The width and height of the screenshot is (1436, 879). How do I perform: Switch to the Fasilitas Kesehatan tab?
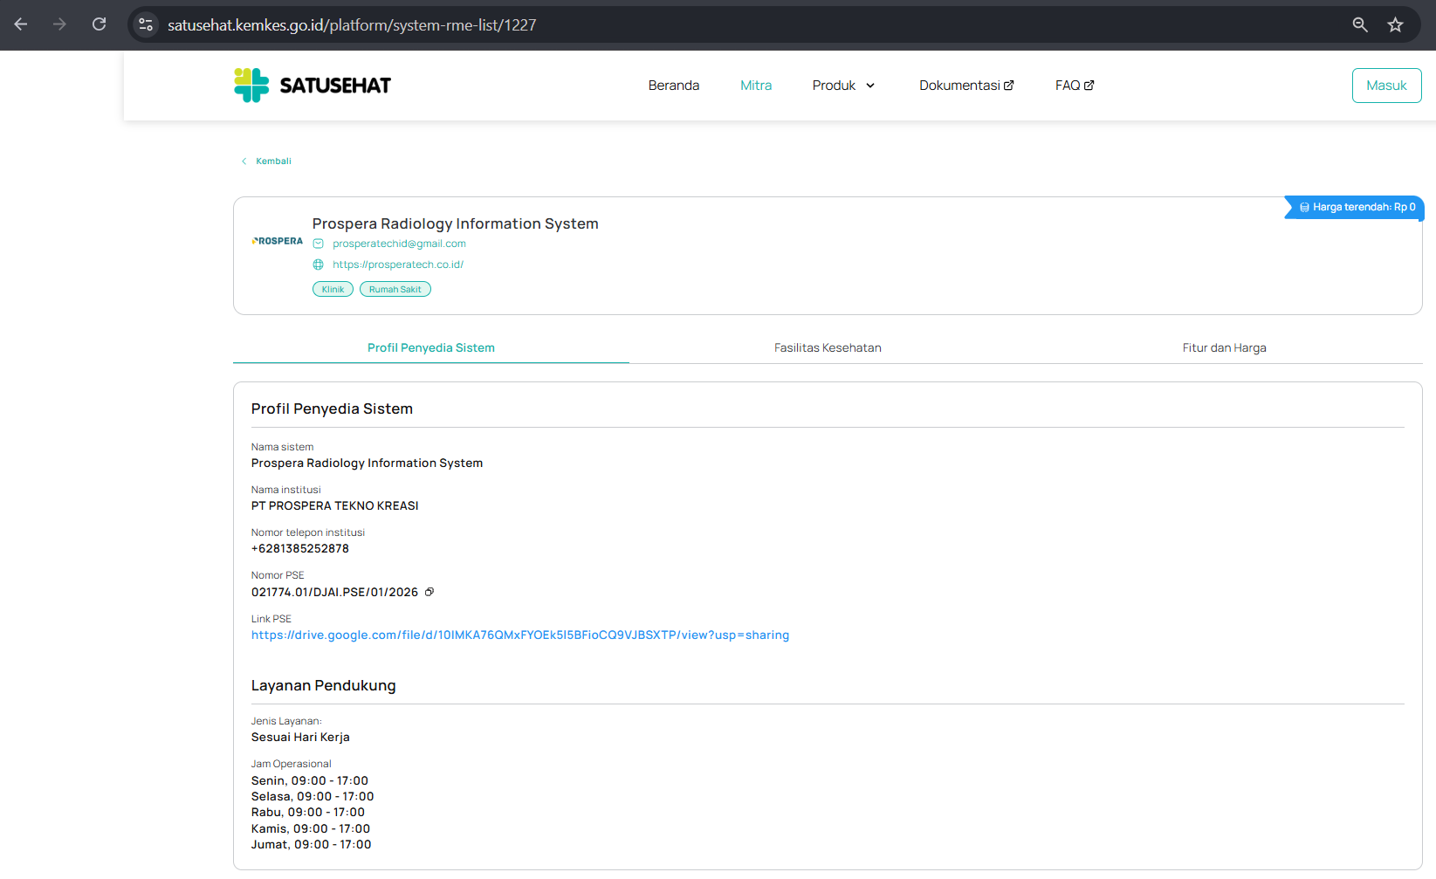tap(828, 347)
